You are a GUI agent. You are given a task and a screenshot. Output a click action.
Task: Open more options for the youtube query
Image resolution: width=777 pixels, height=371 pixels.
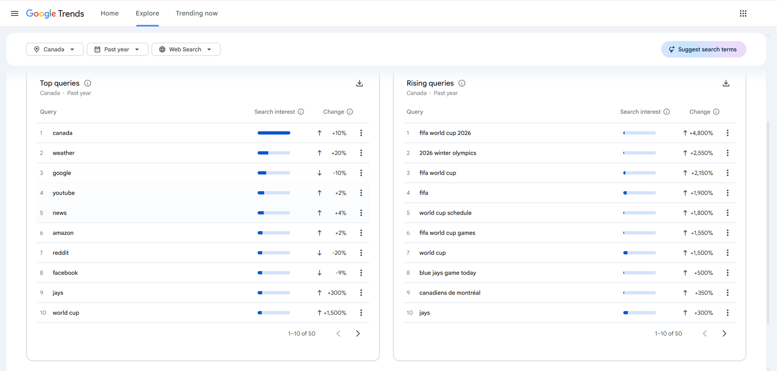361,193
